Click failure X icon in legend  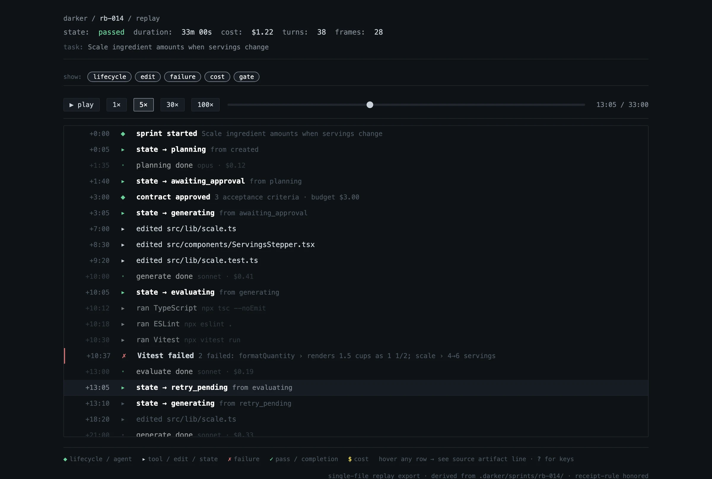click(230, 459)
